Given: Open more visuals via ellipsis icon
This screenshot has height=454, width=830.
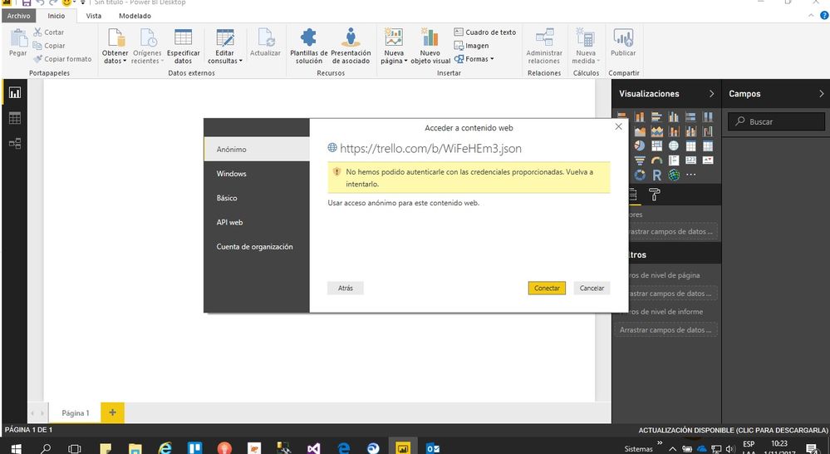Looking at the screenshot, I should coord(690,175).
